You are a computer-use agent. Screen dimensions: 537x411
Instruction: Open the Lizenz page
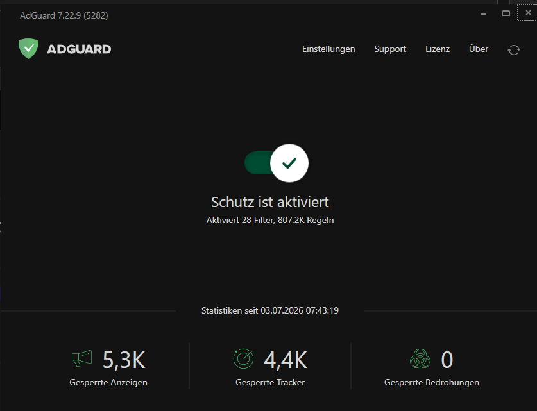(438, 49)
